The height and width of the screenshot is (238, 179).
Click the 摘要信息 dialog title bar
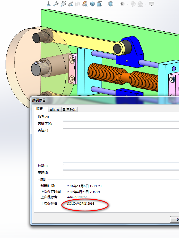pyautogui.click(x=105, y=100)
